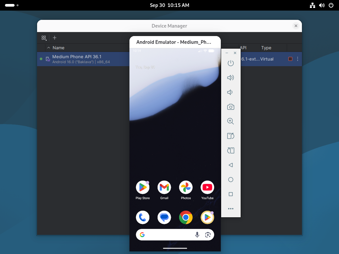
Task: Open Chrome from the emulator dock
Action: tap(186, 217)
